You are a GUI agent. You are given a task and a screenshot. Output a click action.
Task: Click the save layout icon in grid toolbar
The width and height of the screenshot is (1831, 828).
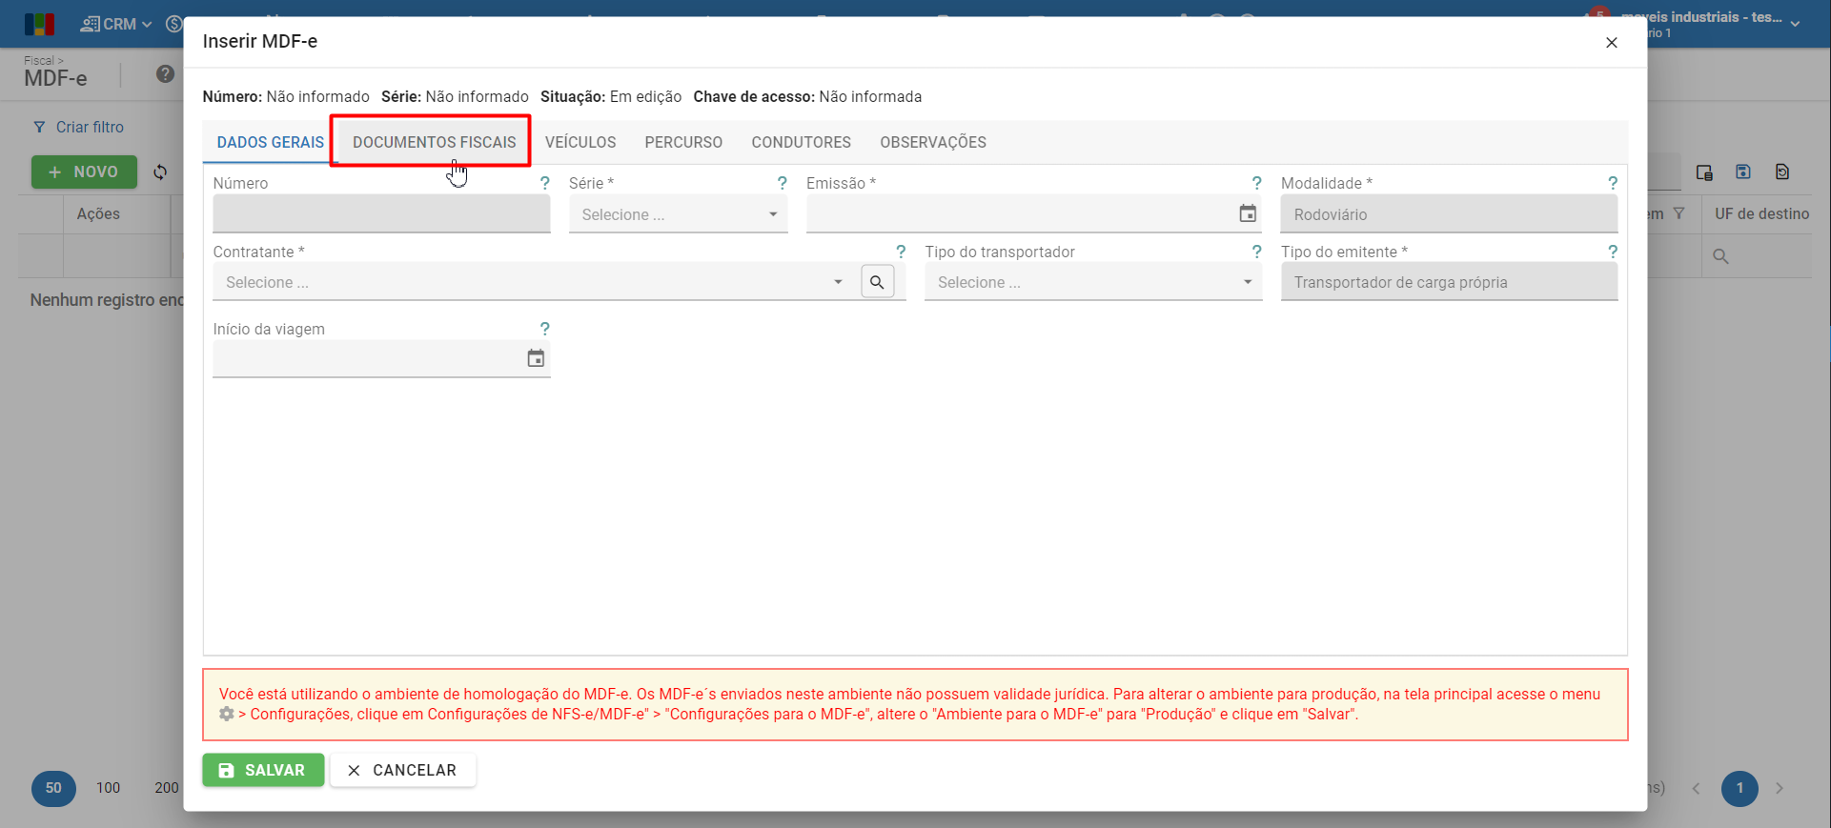(x=1743, y=172)
